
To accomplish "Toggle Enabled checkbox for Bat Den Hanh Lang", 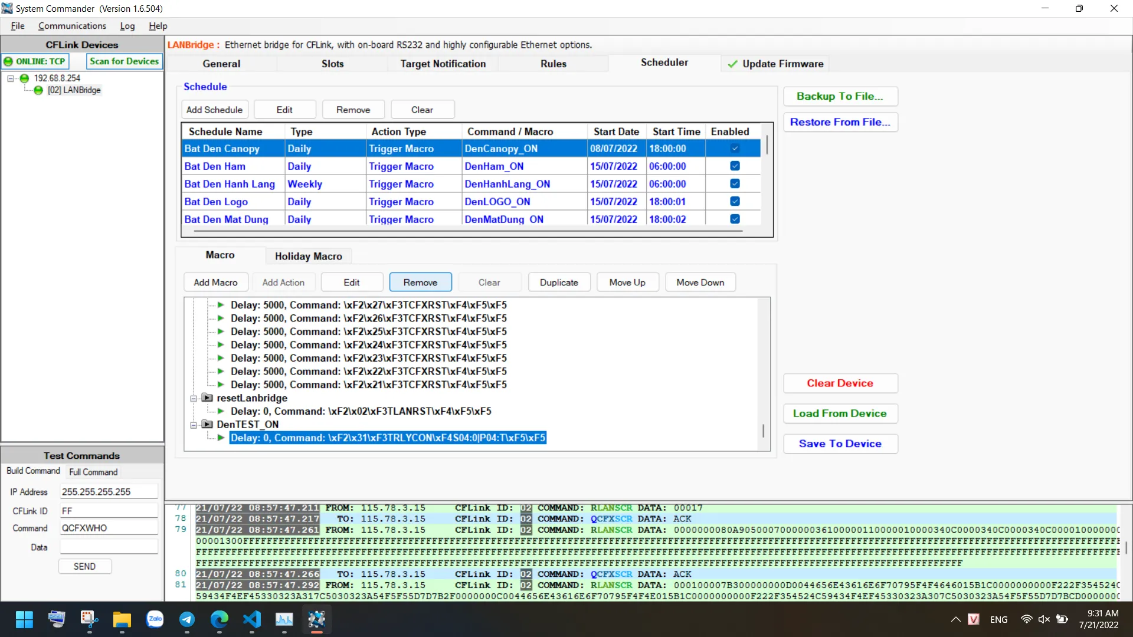I will [735, 184].
